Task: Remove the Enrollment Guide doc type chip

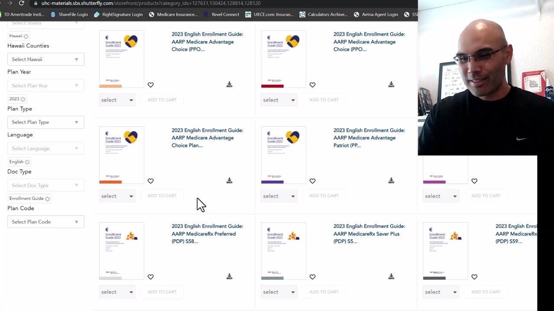Action: (47, 199)
